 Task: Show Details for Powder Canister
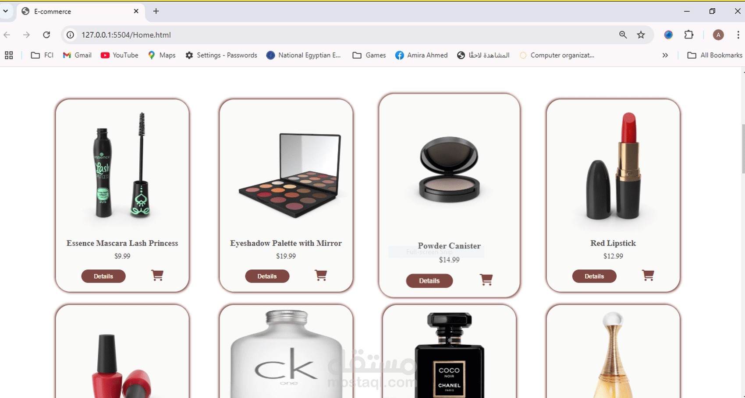(x=429, y=281)
